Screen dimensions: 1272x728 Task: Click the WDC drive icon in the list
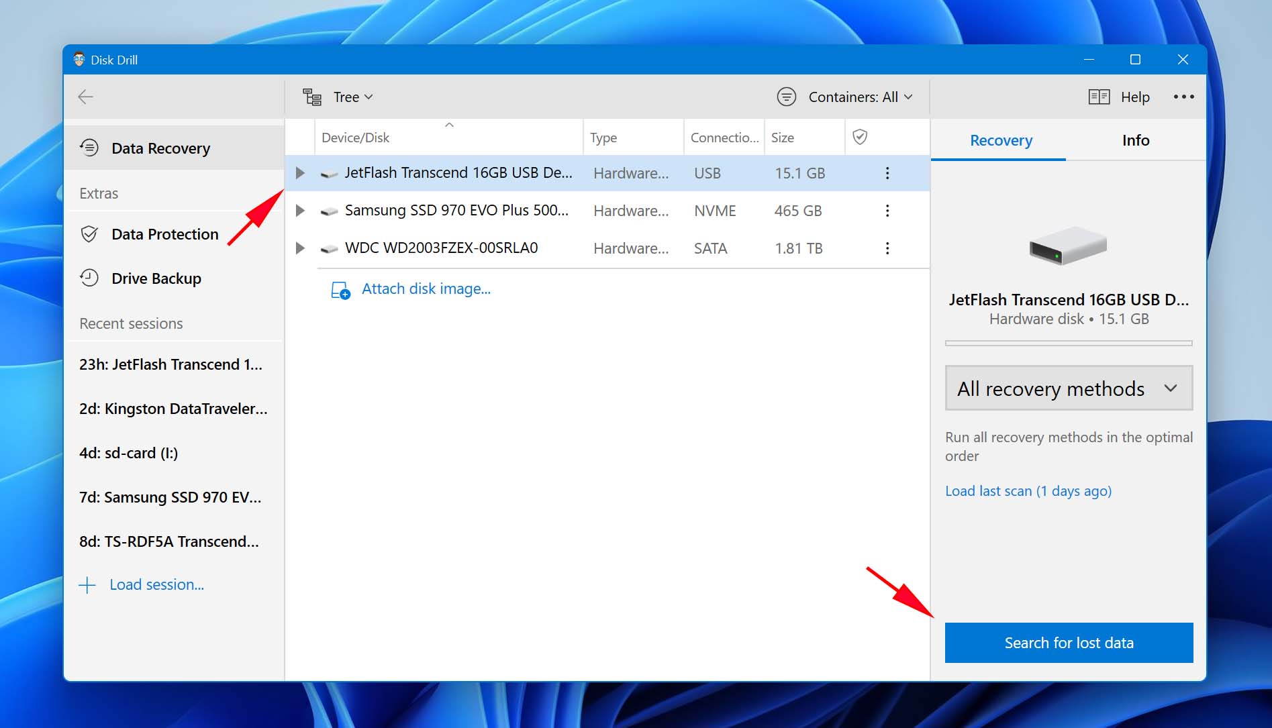point(329,250)
